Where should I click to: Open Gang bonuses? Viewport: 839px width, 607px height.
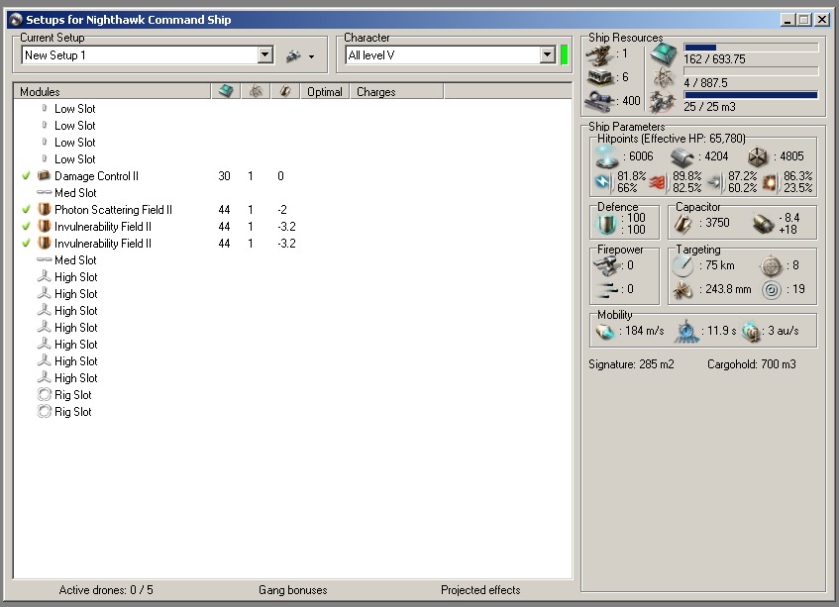(x=292, y=590)
